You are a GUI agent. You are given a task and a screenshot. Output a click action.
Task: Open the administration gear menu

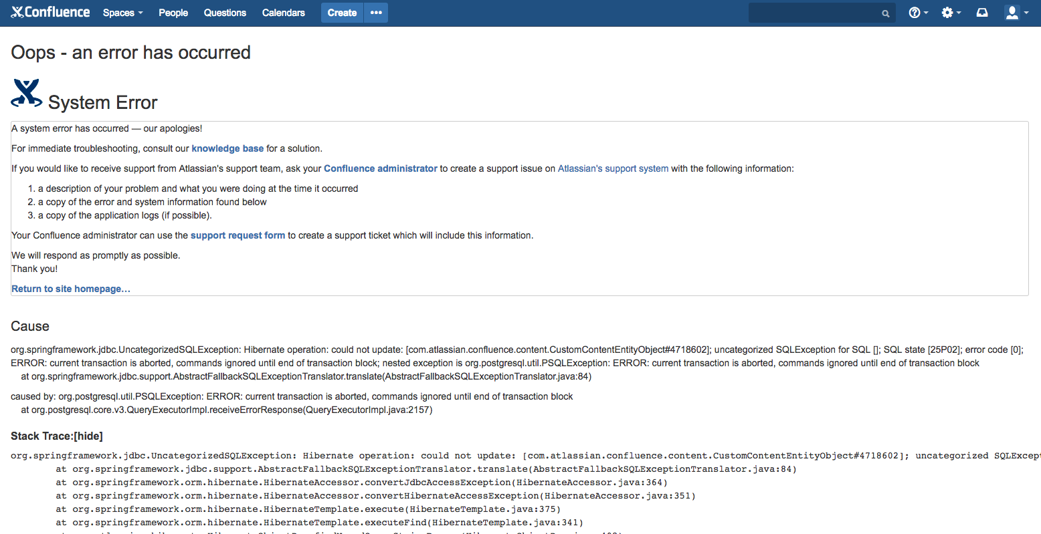click(x=951, y=13)
